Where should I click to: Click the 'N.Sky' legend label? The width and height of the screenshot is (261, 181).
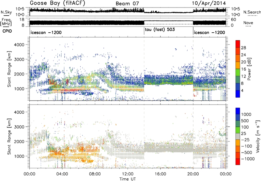[x=6, y=12]
